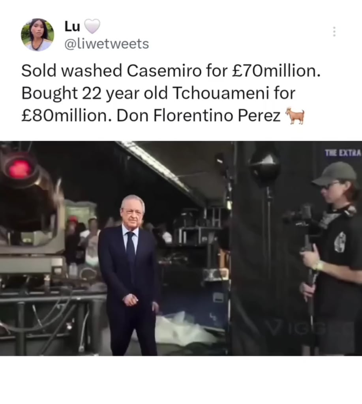Open Lu's round profile avatar
The width and height of the screenshot is (362, 404).
(x=38, y=35)
